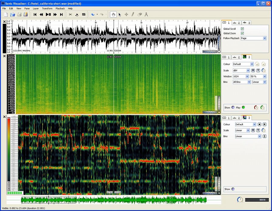Click the bottom pane colour grid tab 3

[x=246, y=118]
